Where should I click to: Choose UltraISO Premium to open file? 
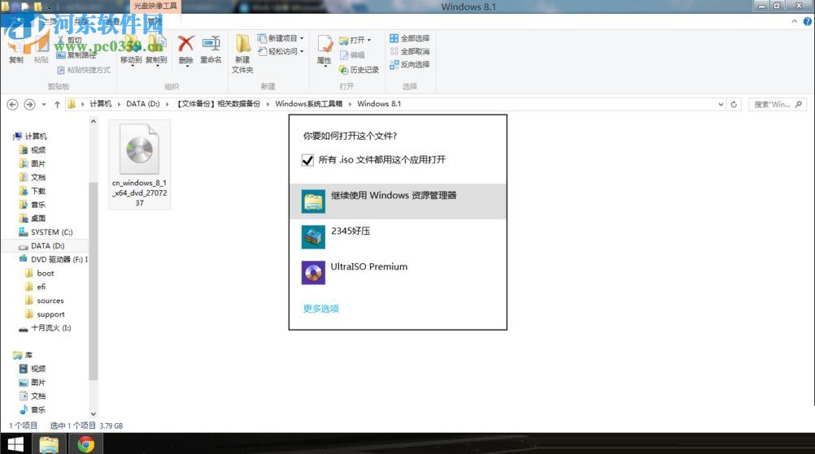click(x=398, y=272)
